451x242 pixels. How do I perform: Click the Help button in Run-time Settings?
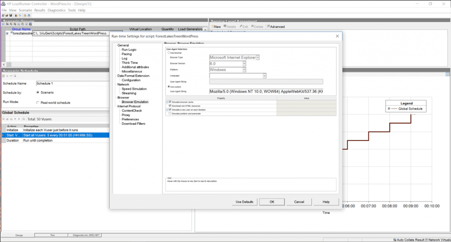[326, 202]
